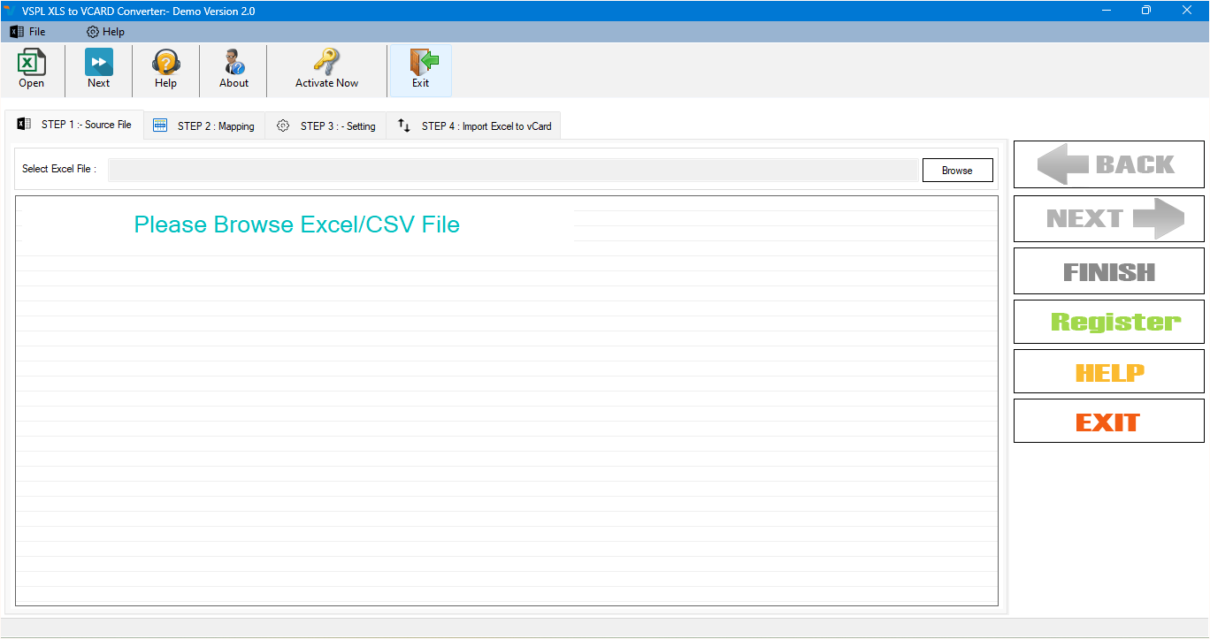Click the 'Select Excel File :' label

point(59,169)
